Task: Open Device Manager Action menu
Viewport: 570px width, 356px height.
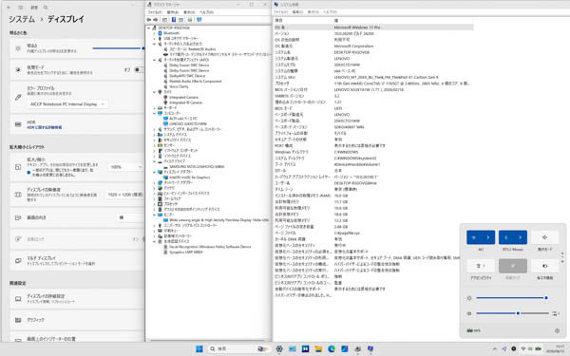Action: pos(173,12)
